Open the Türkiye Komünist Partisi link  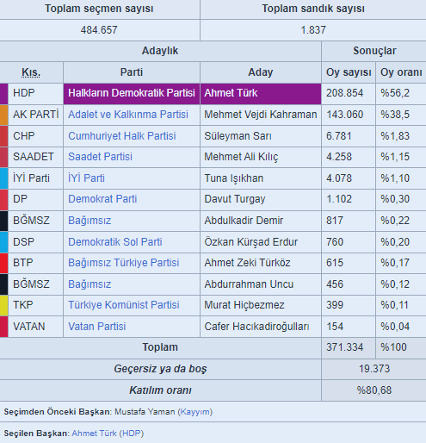pos(124,305)
